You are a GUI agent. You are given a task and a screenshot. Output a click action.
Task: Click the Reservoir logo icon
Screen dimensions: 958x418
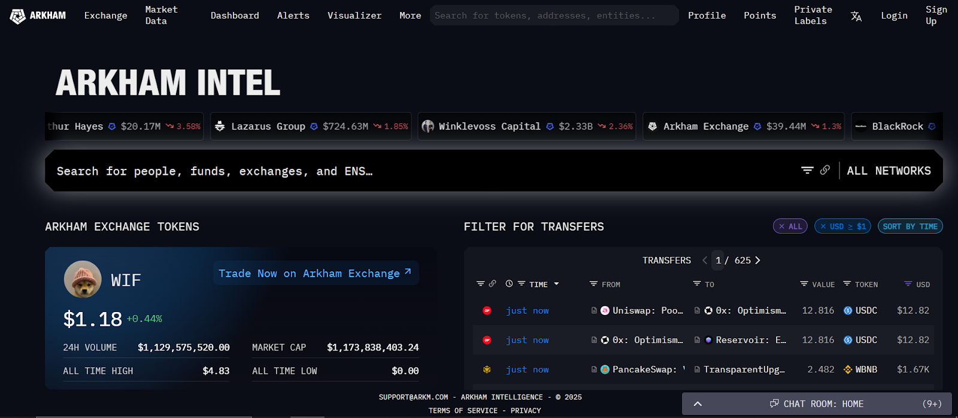(x=708, y=340)
